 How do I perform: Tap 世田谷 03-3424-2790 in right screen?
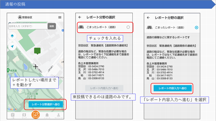tap(160, 67)
